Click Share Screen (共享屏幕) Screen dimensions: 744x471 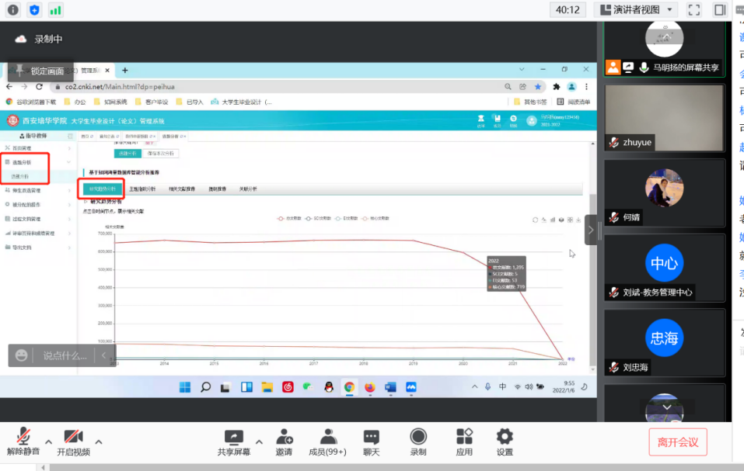tap(233, 442)
